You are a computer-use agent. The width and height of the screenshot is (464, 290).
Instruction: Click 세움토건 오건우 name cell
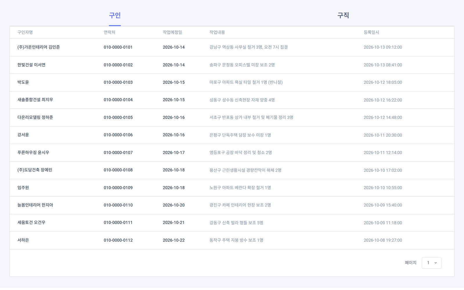coord(31,222)
